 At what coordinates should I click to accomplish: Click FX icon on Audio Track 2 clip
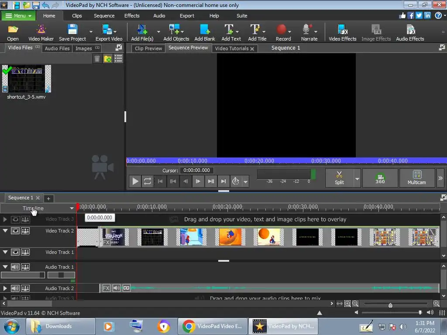pyautogui.click(x=106, y=288)
